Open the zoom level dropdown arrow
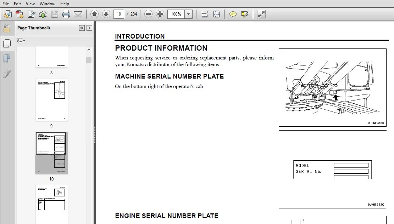The image size is (394, 224). click(x=188, y=14)
